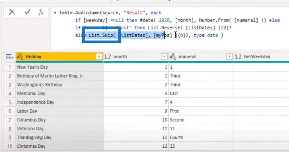Click 'Independence Day' cell
Image resolution: width=289 pixels, height=152 pixels.
(59, 103)
